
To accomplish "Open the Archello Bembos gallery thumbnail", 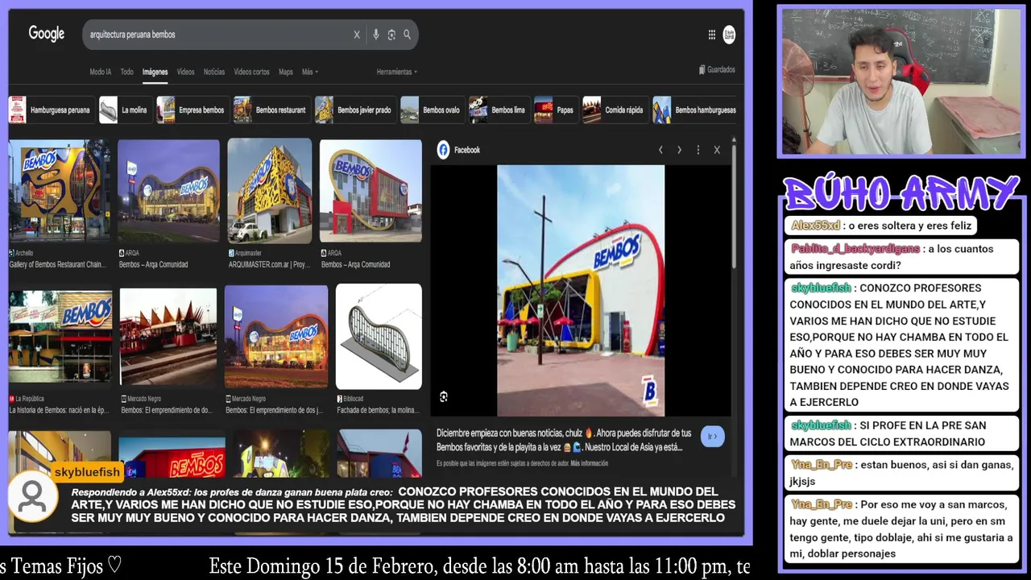I will 60,191.
